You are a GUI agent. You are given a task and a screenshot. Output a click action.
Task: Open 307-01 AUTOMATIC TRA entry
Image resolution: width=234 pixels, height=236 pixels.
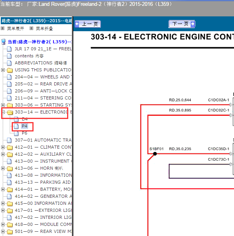(x=43, y=140)
